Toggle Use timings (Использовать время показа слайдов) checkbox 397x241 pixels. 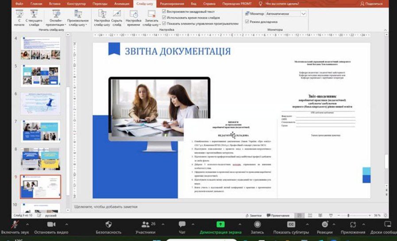pos(164,17)
